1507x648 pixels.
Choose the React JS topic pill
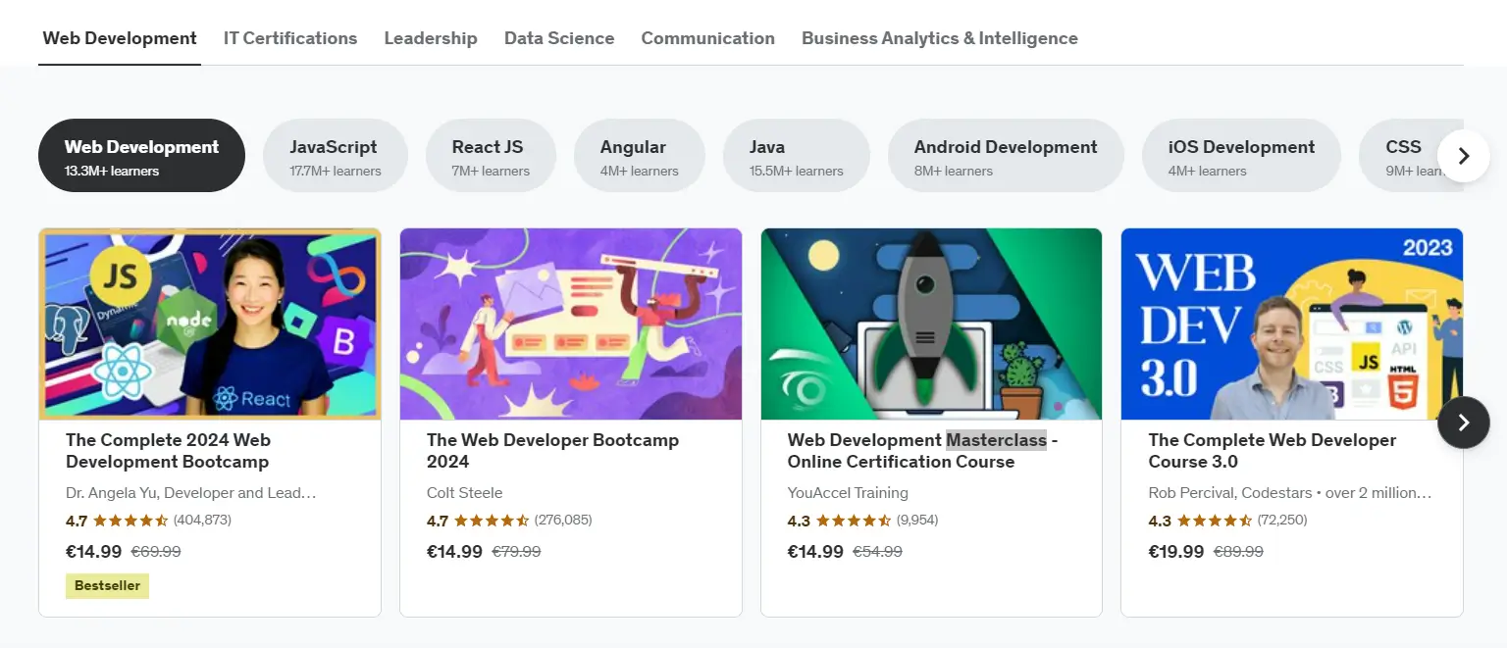(x=490, y=156)
